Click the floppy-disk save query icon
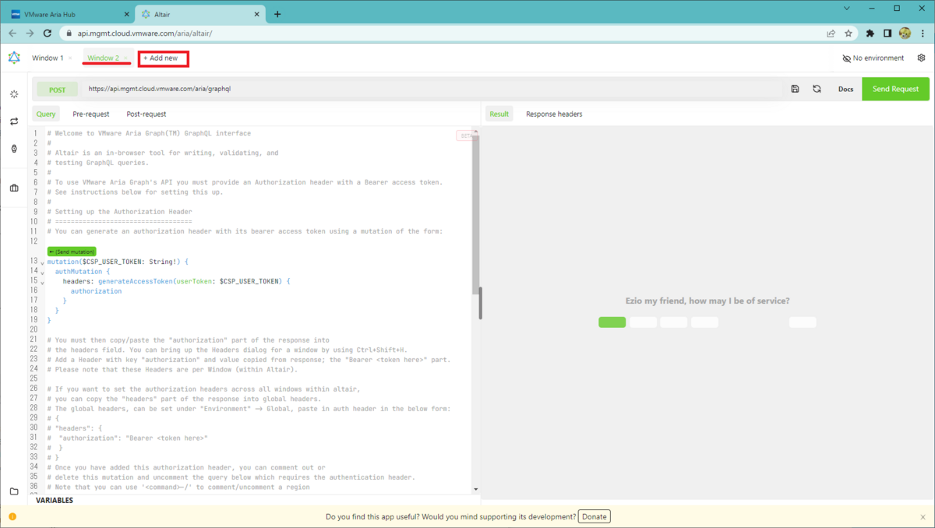935x528 pixels. coord(795,89)
